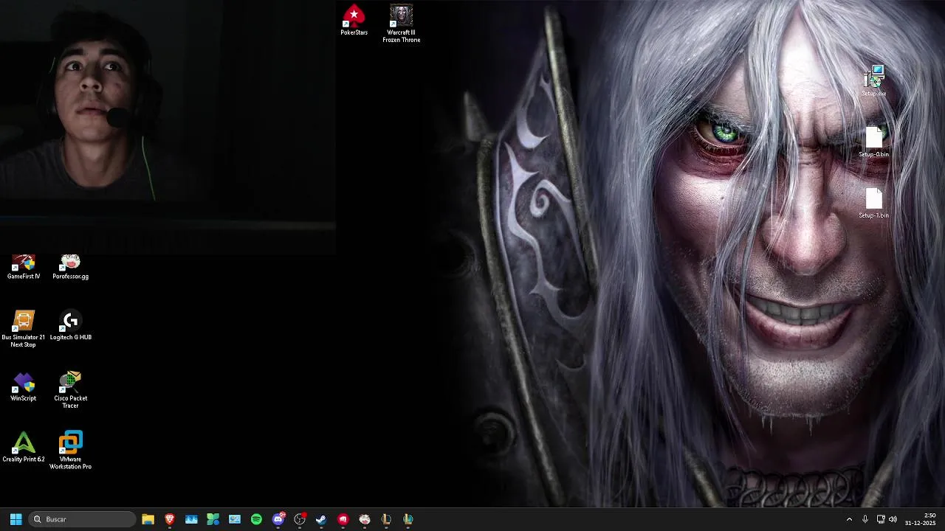
Task: Click the red round taskbar icon beside Steam
Action: click(x=343, y=519)
